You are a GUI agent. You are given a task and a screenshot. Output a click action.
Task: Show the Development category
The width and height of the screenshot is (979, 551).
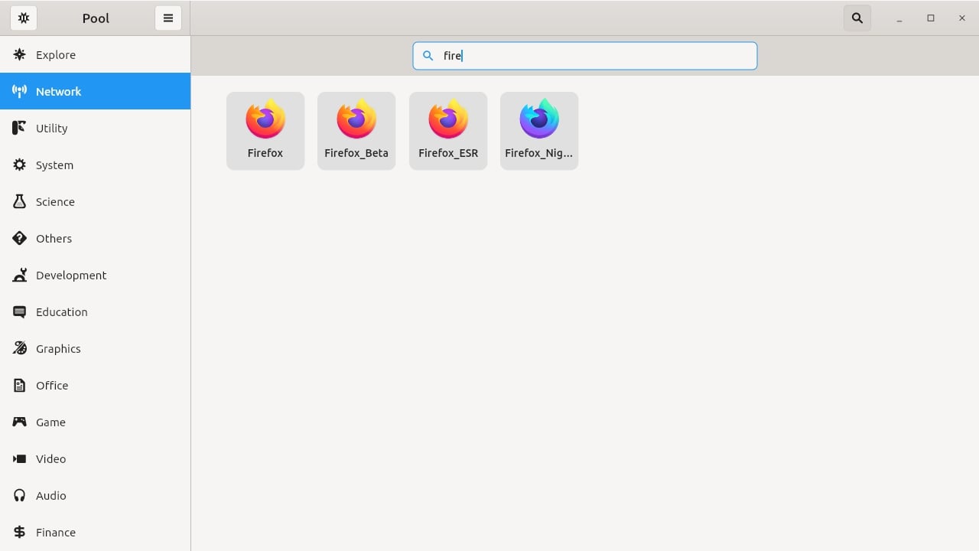pyautogui.click(x=95, y=275)
